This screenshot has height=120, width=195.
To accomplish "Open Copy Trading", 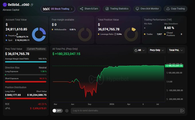I will point(175,9).
